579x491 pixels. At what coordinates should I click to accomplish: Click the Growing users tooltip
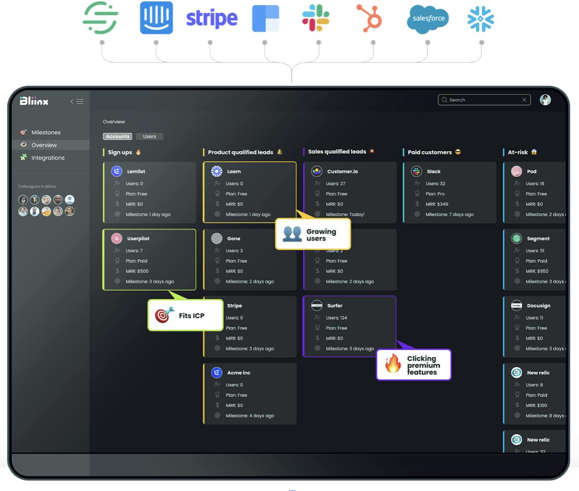(313, 234)
